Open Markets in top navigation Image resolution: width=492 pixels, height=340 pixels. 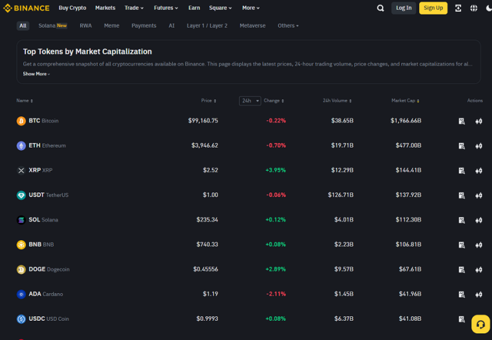pyautogui.click(x=105, y=8)
